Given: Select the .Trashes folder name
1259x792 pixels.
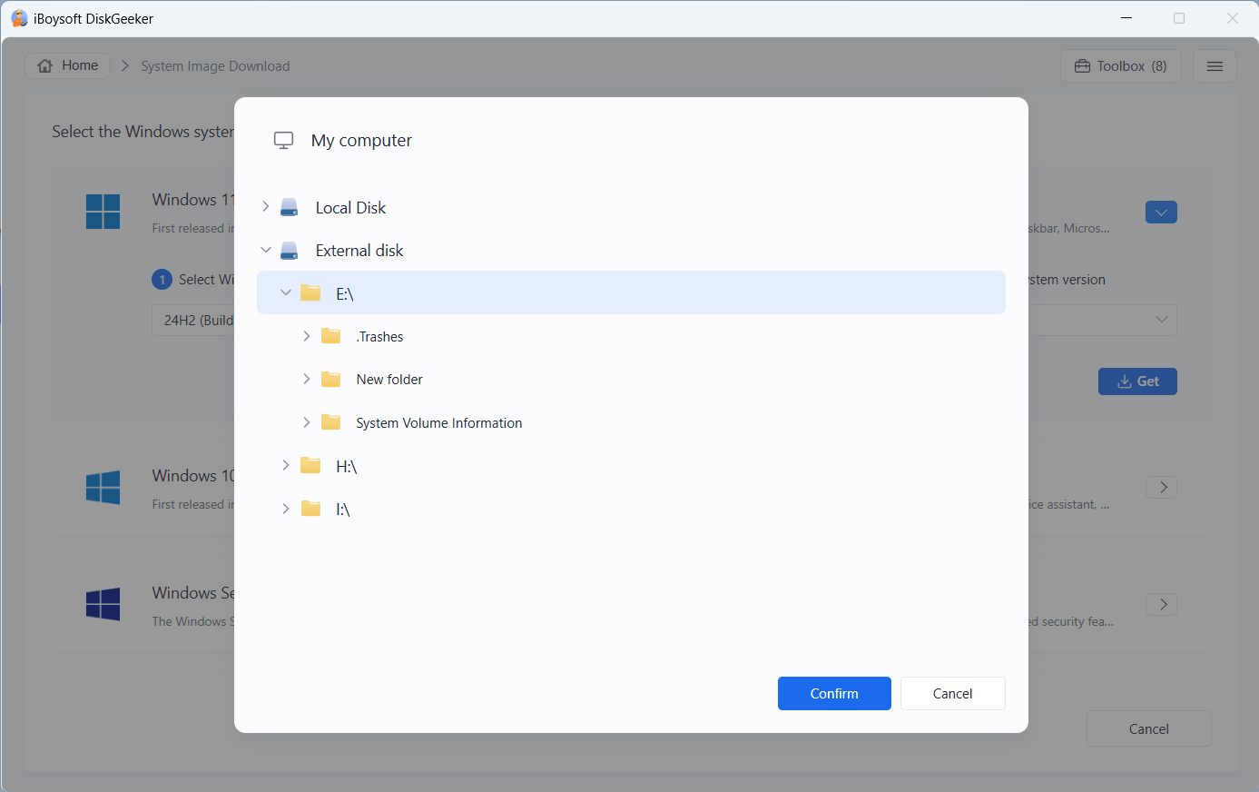Looking at the screenshot, I should (379, 337).
